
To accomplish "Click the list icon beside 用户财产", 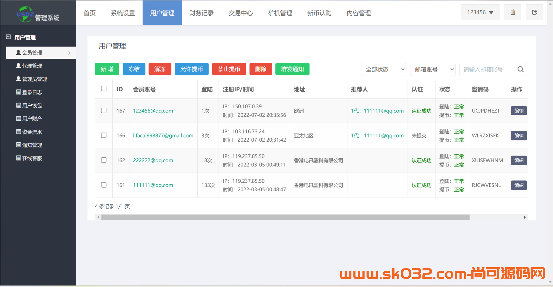I will click(x=18, y=118).
